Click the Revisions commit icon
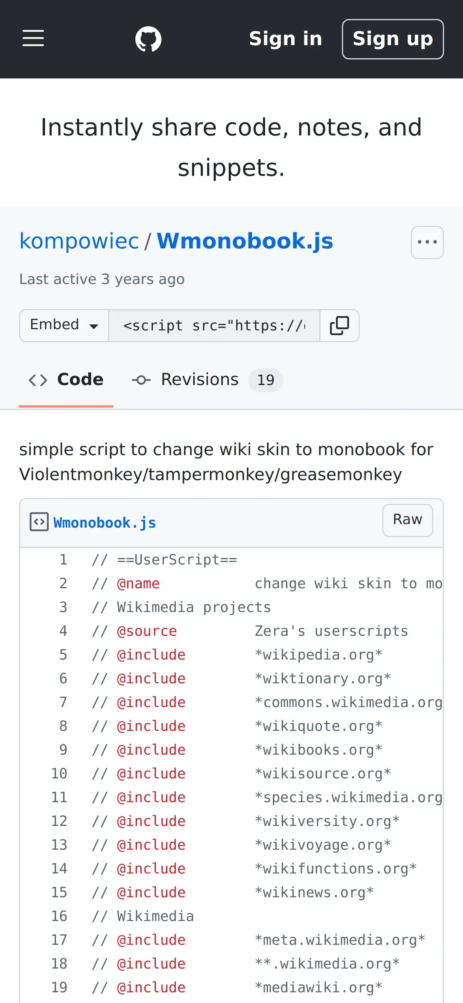The height and width of the screenshot is (1003, 463). (141, 380)
